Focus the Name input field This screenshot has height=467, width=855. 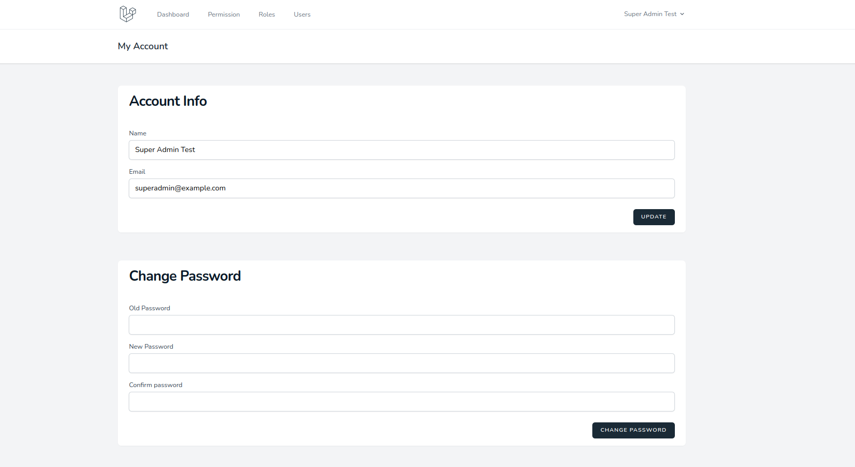tap(401, 150)
